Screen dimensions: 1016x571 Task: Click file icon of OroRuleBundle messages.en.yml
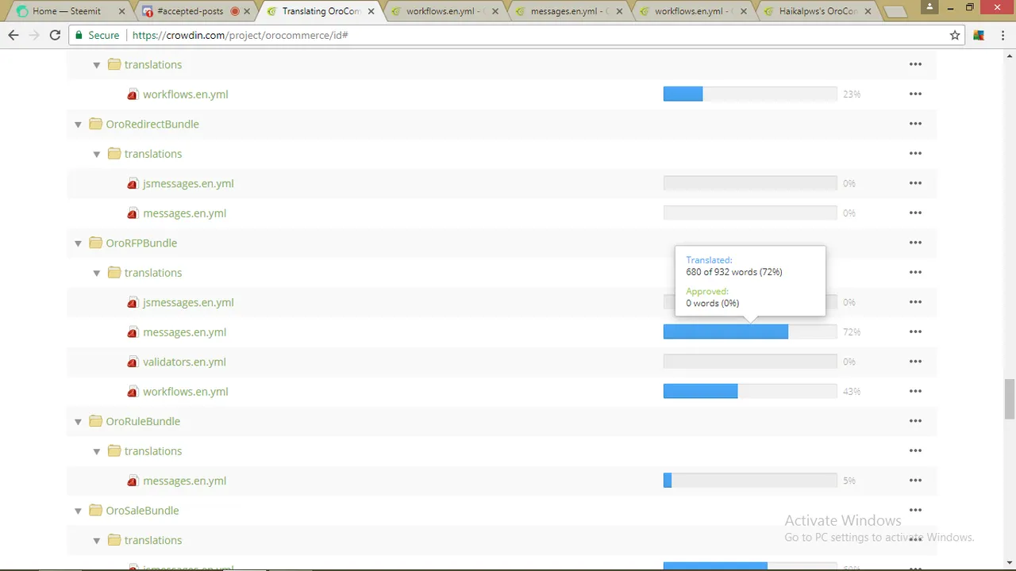[x=133, y=481]
